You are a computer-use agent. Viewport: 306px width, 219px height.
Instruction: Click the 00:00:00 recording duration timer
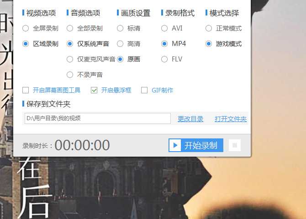[x=82, y=145]
